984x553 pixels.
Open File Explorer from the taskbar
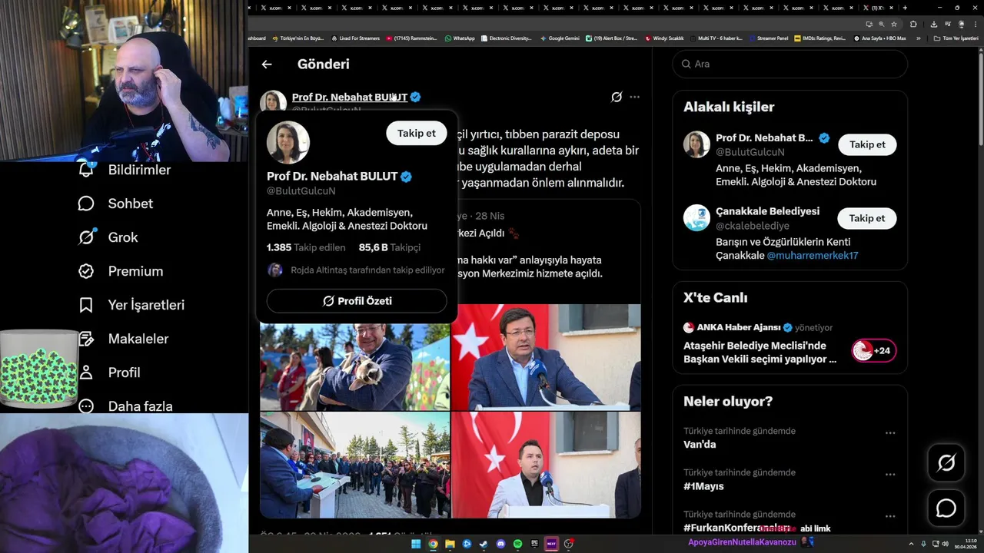click(x=450, y=544)
